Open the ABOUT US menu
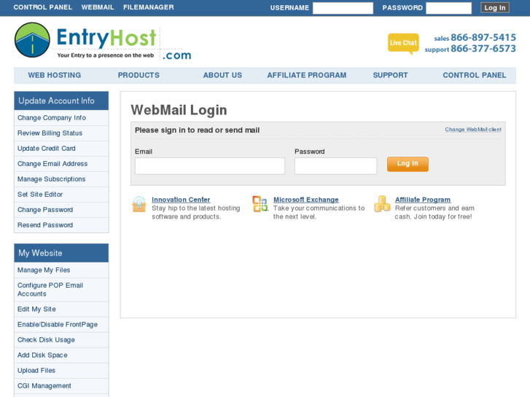Image resolution: width=530 pixels, height=397 pixels. (222, 75)
